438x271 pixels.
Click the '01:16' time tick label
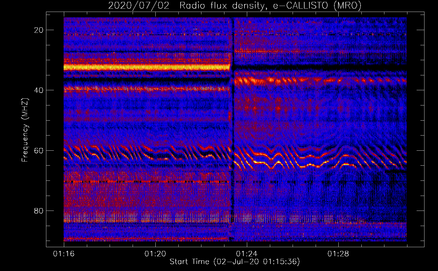[x=64, y=254]
